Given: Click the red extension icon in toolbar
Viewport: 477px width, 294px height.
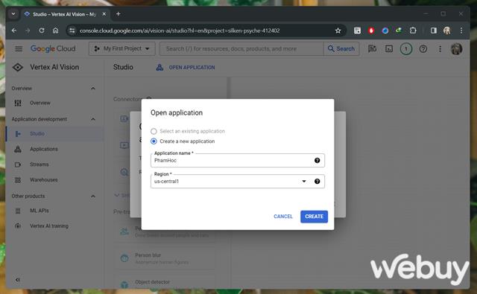Looking at the screenshot, I should [371, 31].
